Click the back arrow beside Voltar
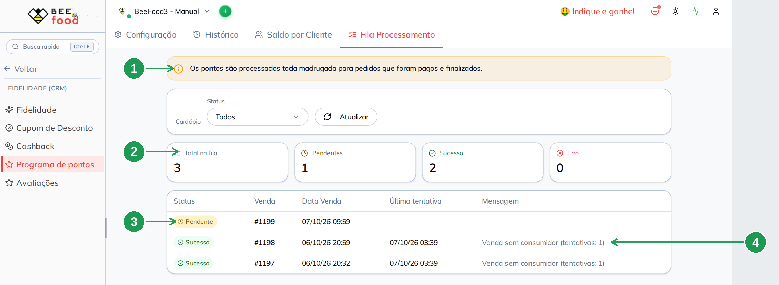Image resolution: width=779 pixels, height=285 pixels. 7,69
